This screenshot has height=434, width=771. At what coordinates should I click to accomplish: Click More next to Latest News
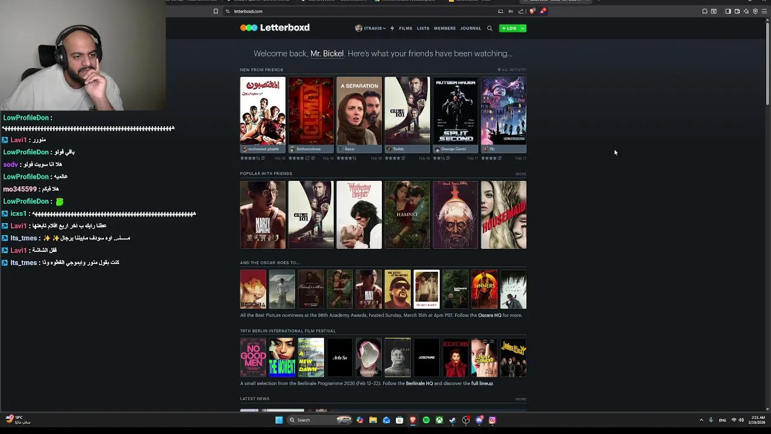(521, 399)
